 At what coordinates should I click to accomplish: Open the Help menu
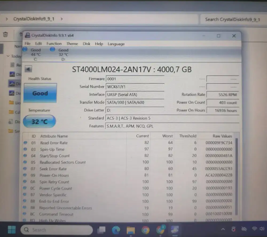coord(99,44)
